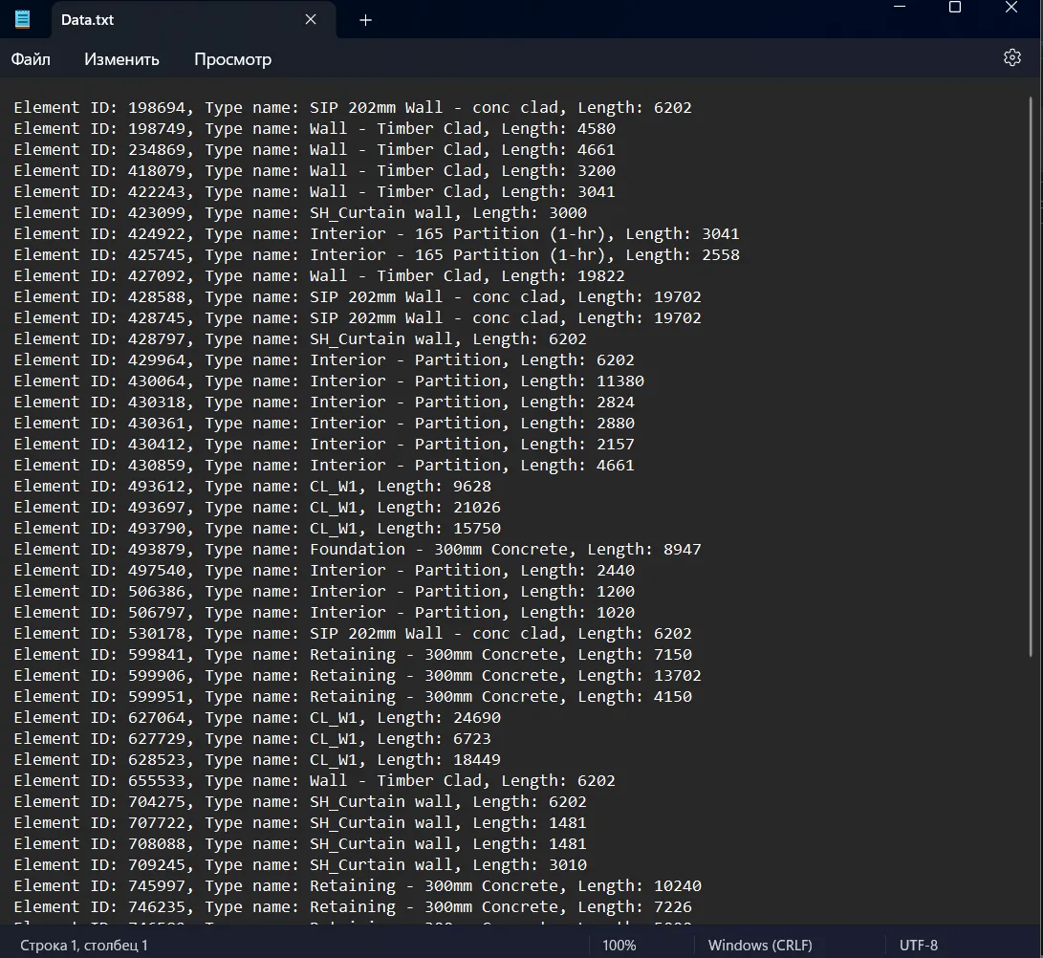
Task: Click line with Element ID 428588
Action: pos(358,297)
